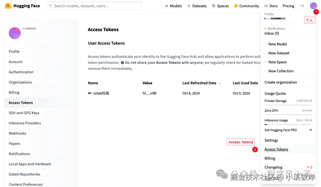This screenshot has width=321, height=187.
Task: Click the Inference Usage progress bar
Action: tap(288, 125)
